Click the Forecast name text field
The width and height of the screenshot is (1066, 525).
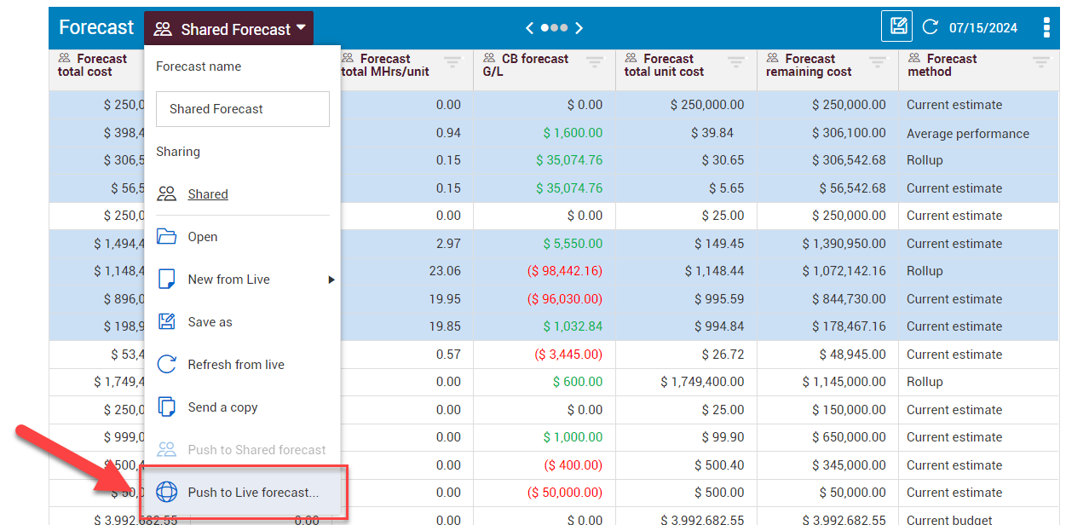242,109
